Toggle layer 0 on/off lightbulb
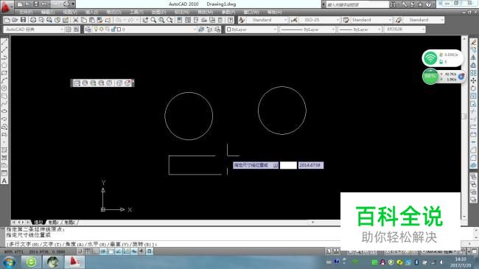This screenshot has width=479, height=269. point(96,29)
